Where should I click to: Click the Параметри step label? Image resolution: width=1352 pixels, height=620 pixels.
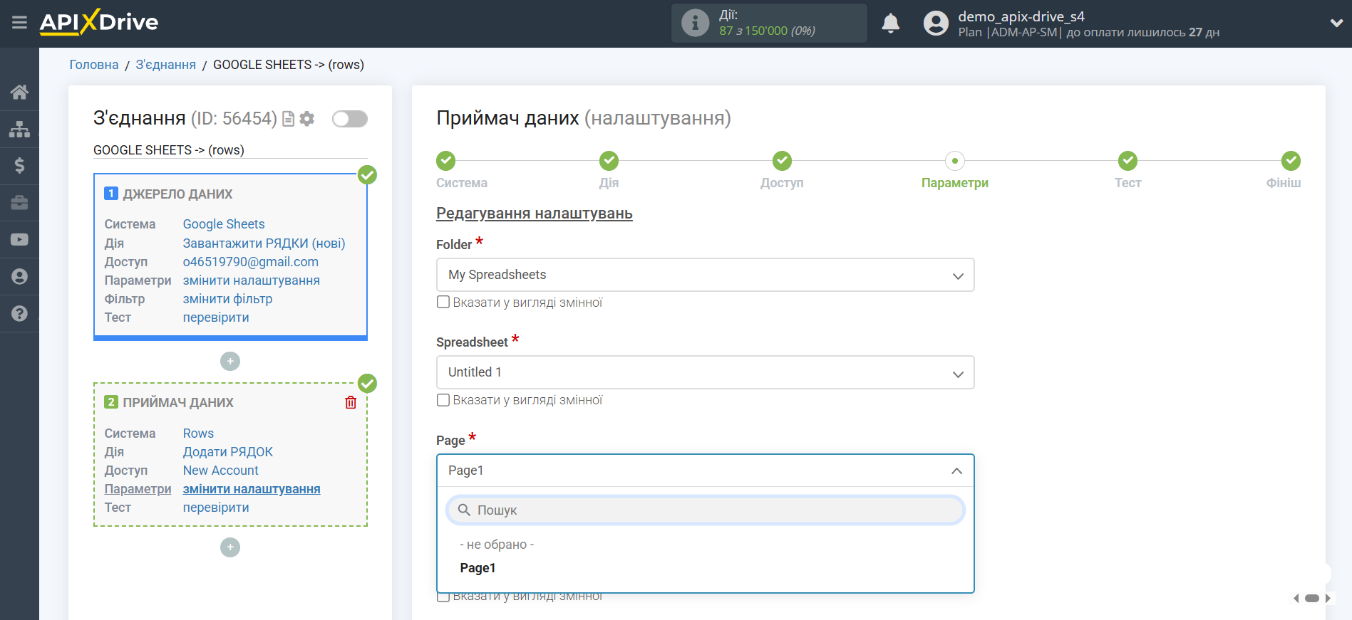pos(955,183)
